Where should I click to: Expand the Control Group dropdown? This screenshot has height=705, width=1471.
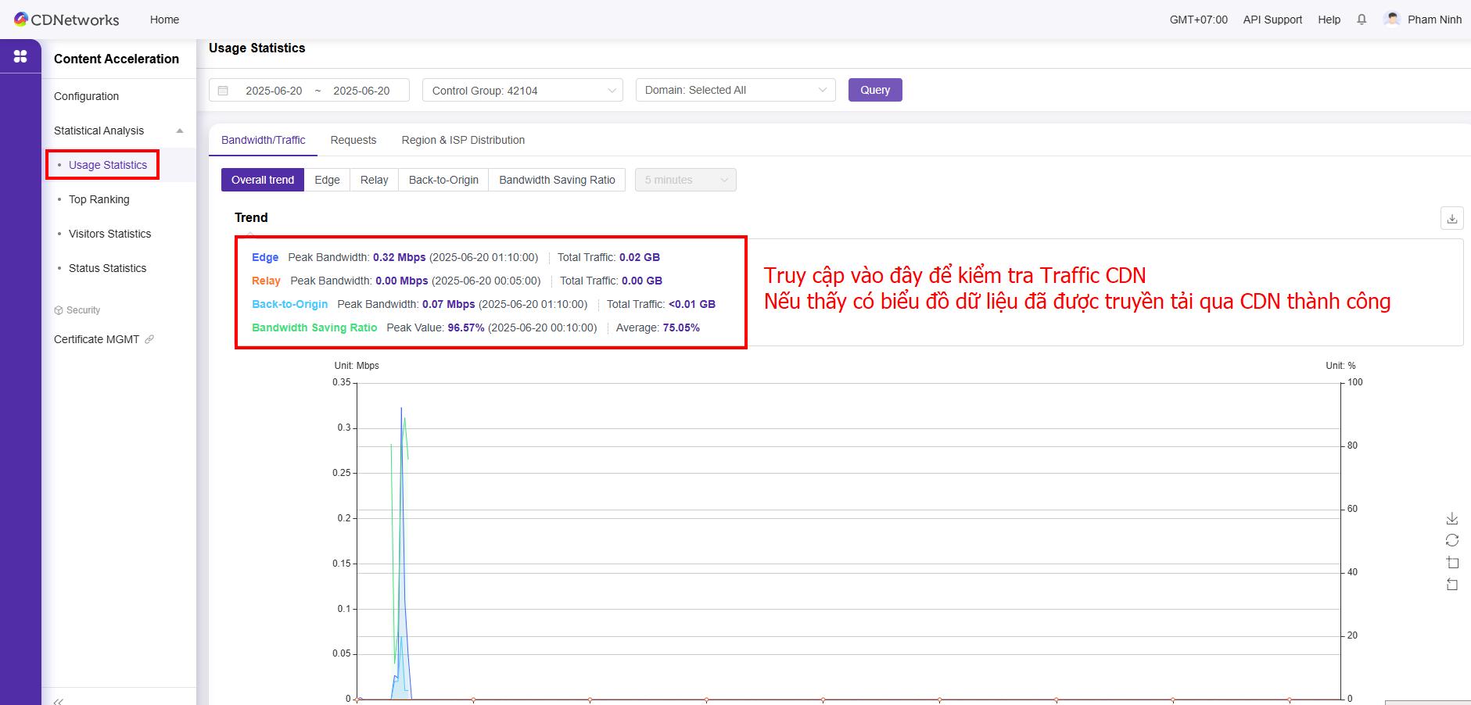click(522, 91)
